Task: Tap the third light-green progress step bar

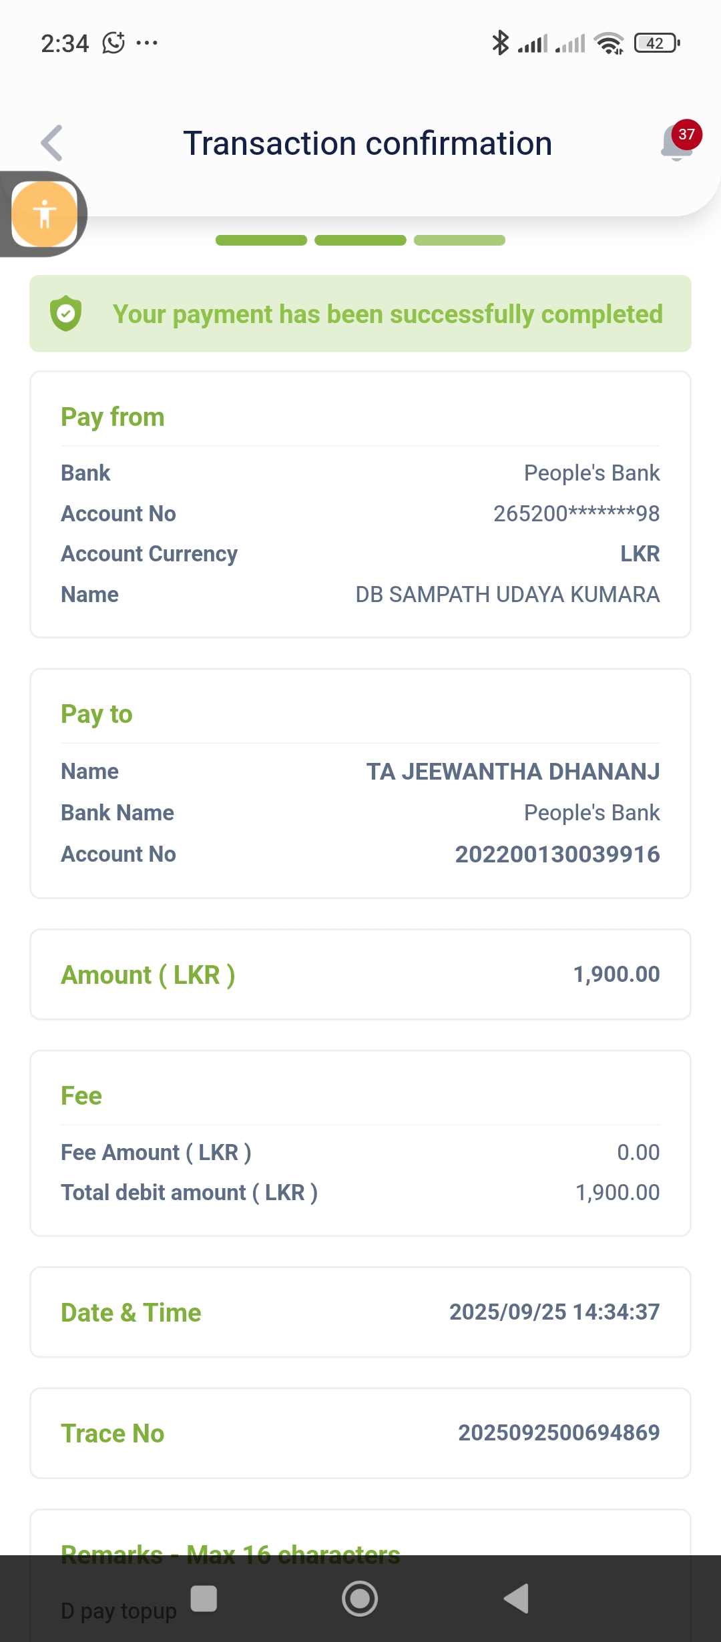Action: coord(459,240)
